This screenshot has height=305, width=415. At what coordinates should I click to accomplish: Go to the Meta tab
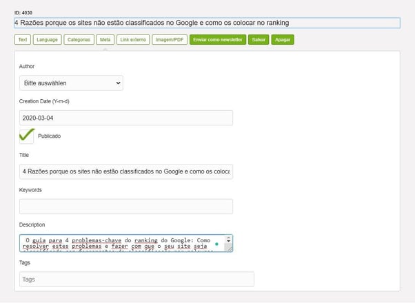point(105,40)
